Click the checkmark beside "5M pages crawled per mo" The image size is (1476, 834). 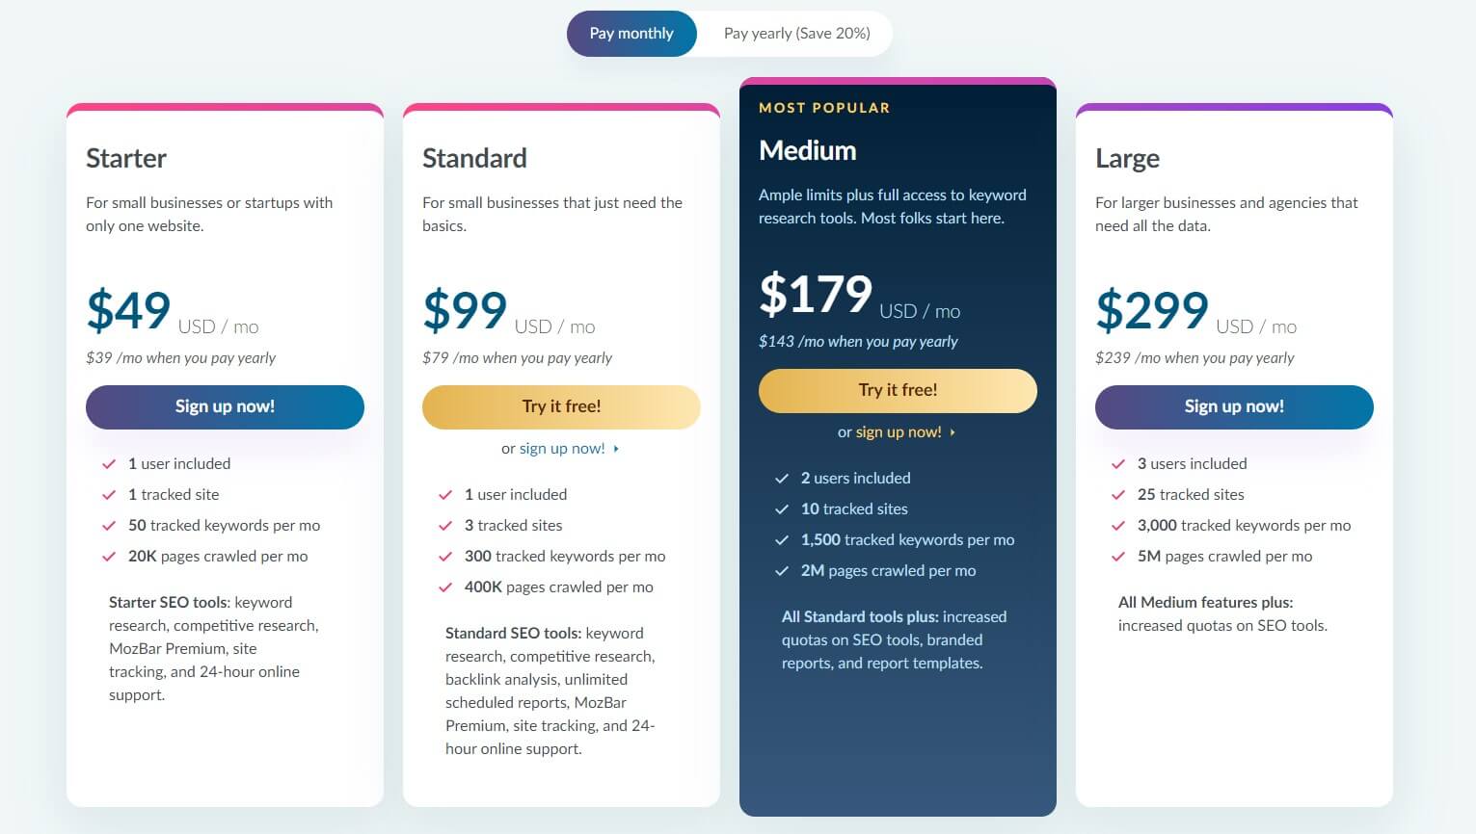pos(1117,556)
